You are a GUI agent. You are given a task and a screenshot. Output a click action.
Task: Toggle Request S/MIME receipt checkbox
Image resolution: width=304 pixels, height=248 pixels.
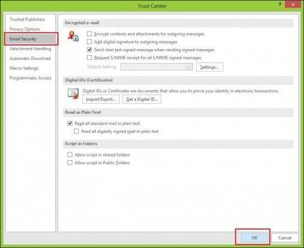point(89,58)
